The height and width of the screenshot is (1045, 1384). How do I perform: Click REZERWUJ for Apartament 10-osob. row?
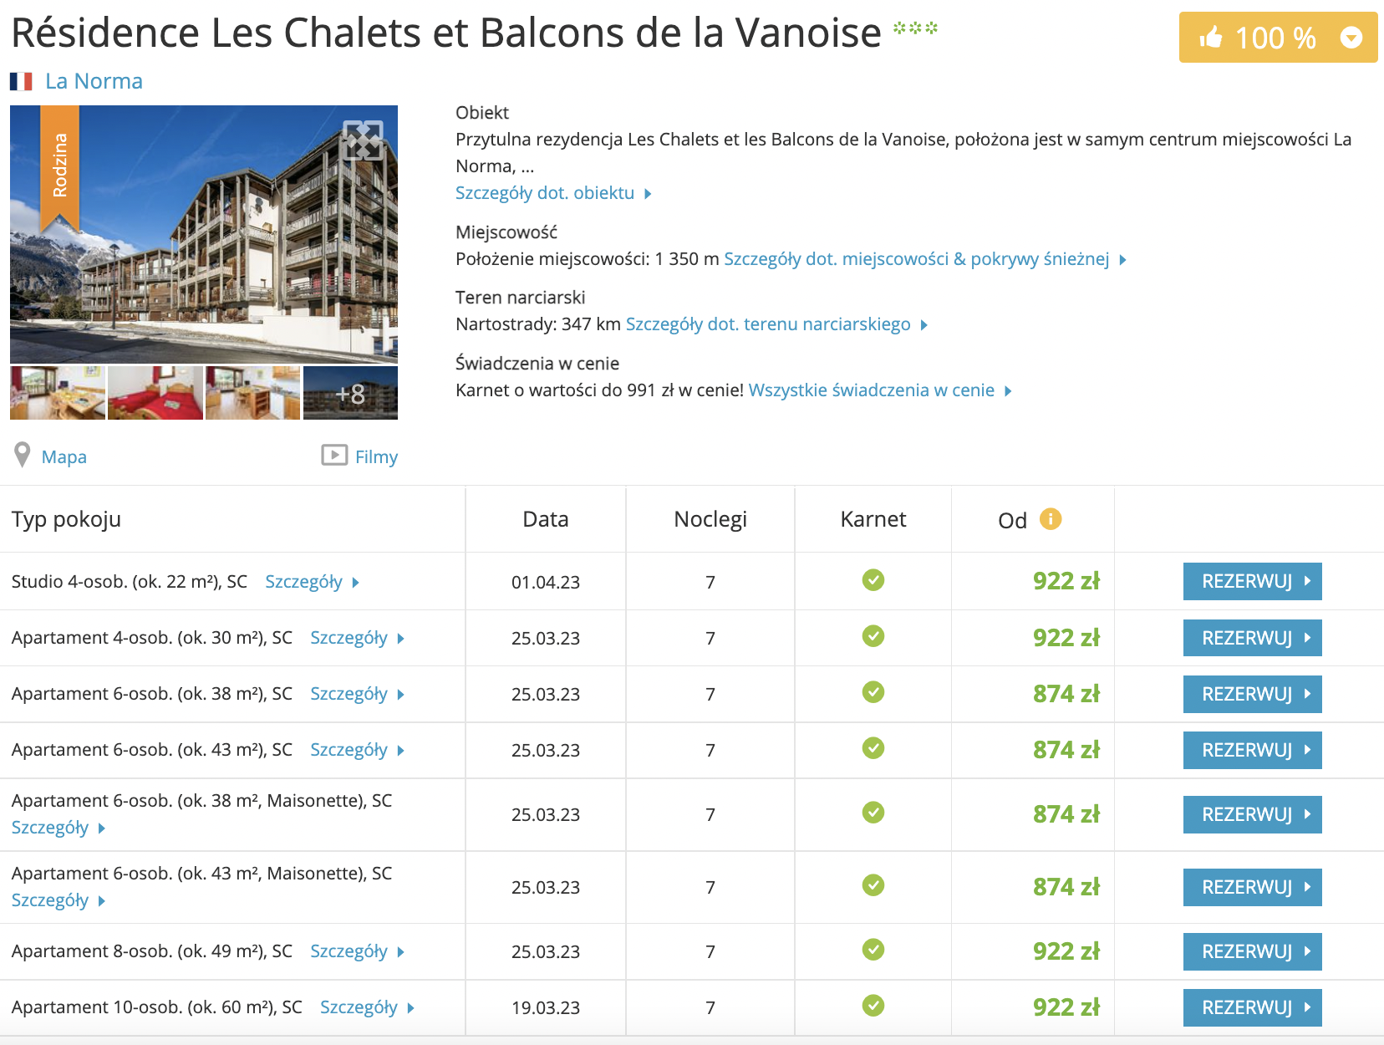click(x=1252, y=1007)
